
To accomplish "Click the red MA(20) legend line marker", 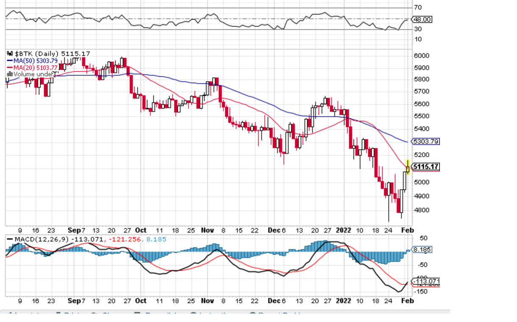I will [x=10, y=67].
